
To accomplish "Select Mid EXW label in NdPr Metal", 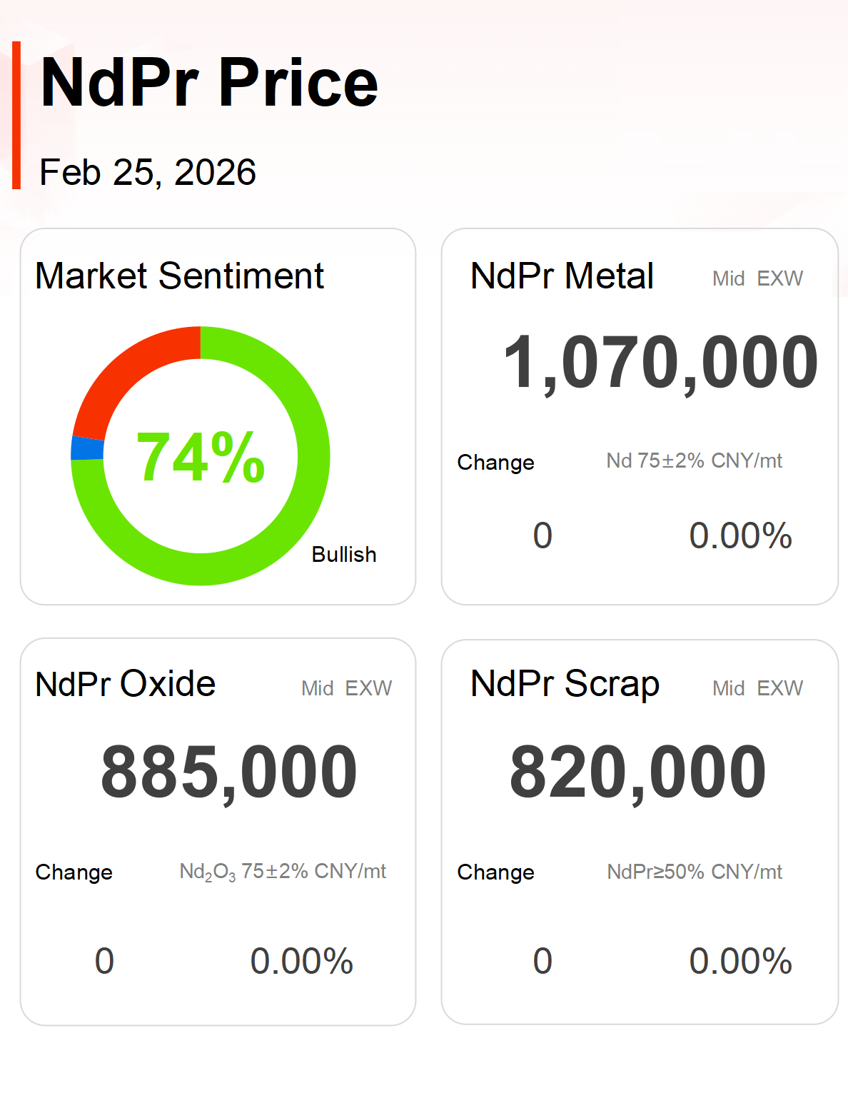I will (x=757, y=278).
